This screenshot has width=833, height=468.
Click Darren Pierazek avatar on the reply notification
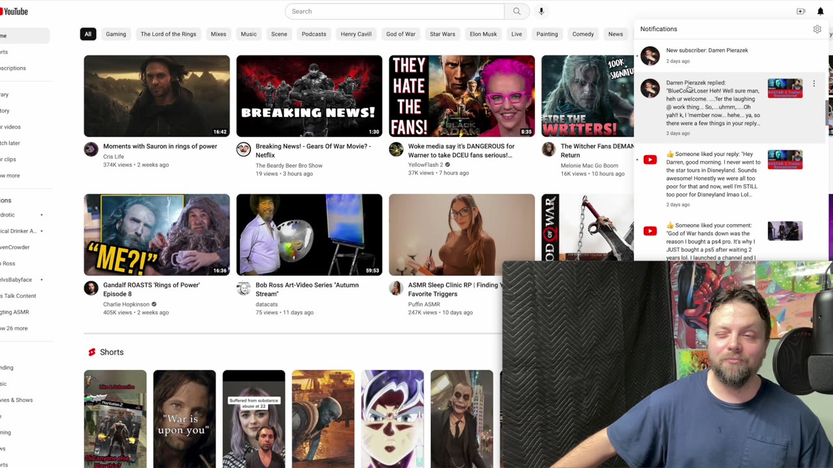click(x=650, y=88)
